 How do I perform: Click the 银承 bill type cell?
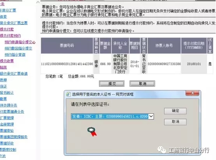tap(96, 64)
